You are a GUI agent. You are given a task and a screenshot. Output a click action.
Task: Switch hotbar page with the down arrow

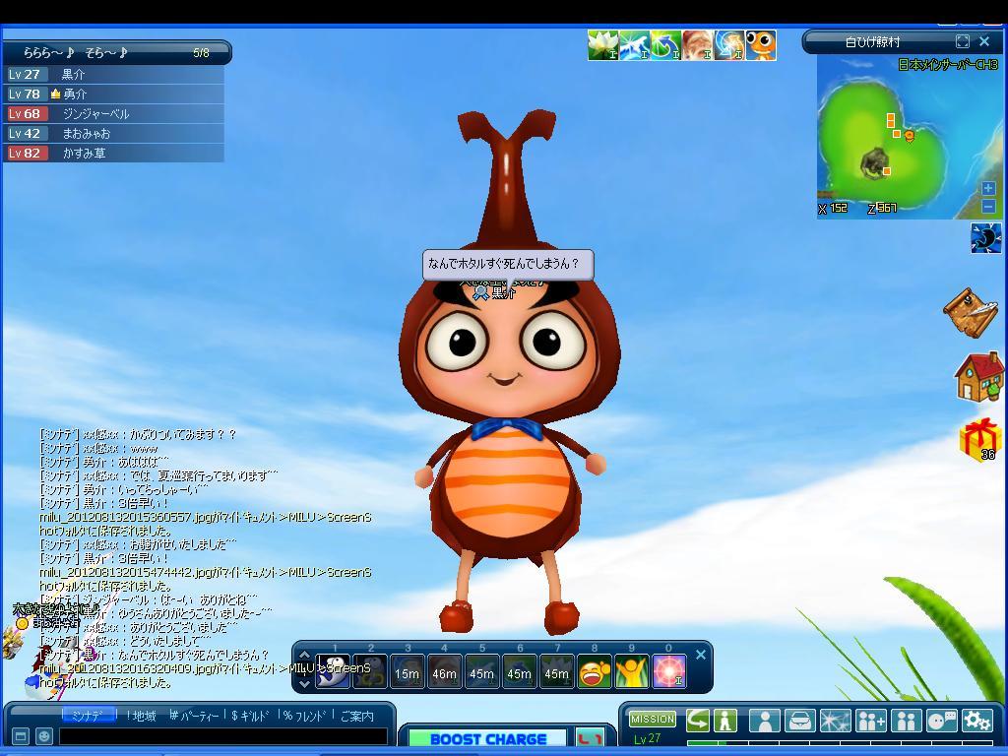(x=305, y=683)
